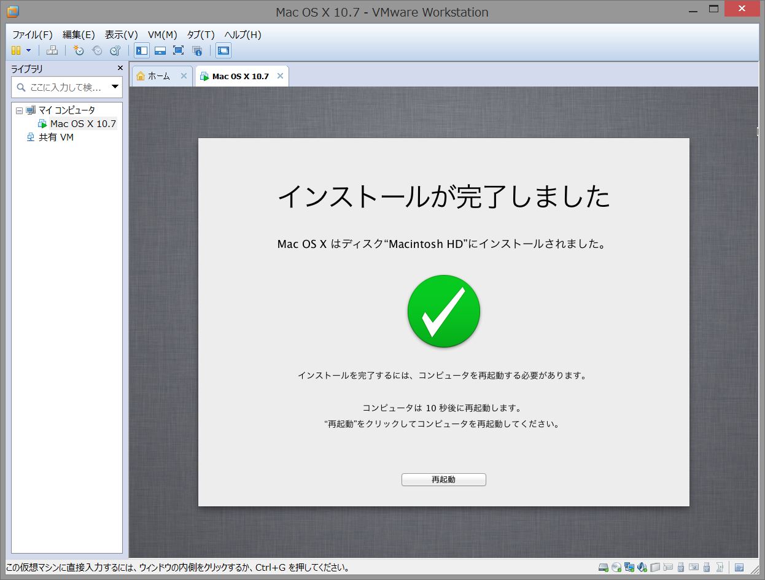765x580 pixels.
Task: Click the ライブラリ panel title
Action: [27, 69]
